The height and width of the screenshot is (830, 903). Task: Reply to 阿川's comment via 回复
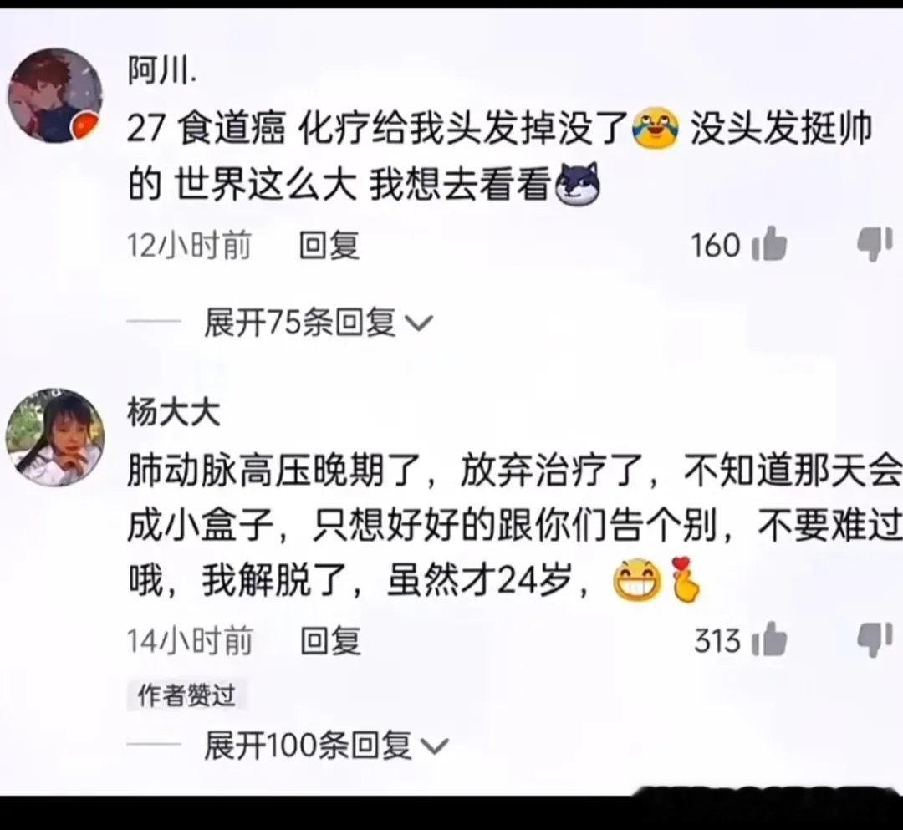(x=329, y=245)
